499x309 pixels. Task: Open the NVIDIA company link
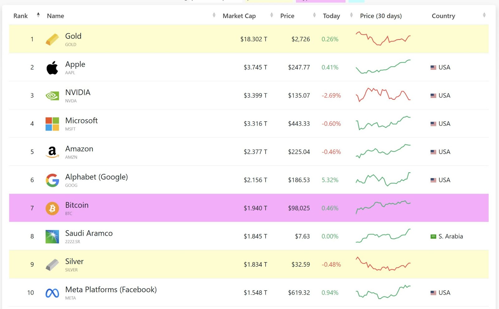[78, 93]
